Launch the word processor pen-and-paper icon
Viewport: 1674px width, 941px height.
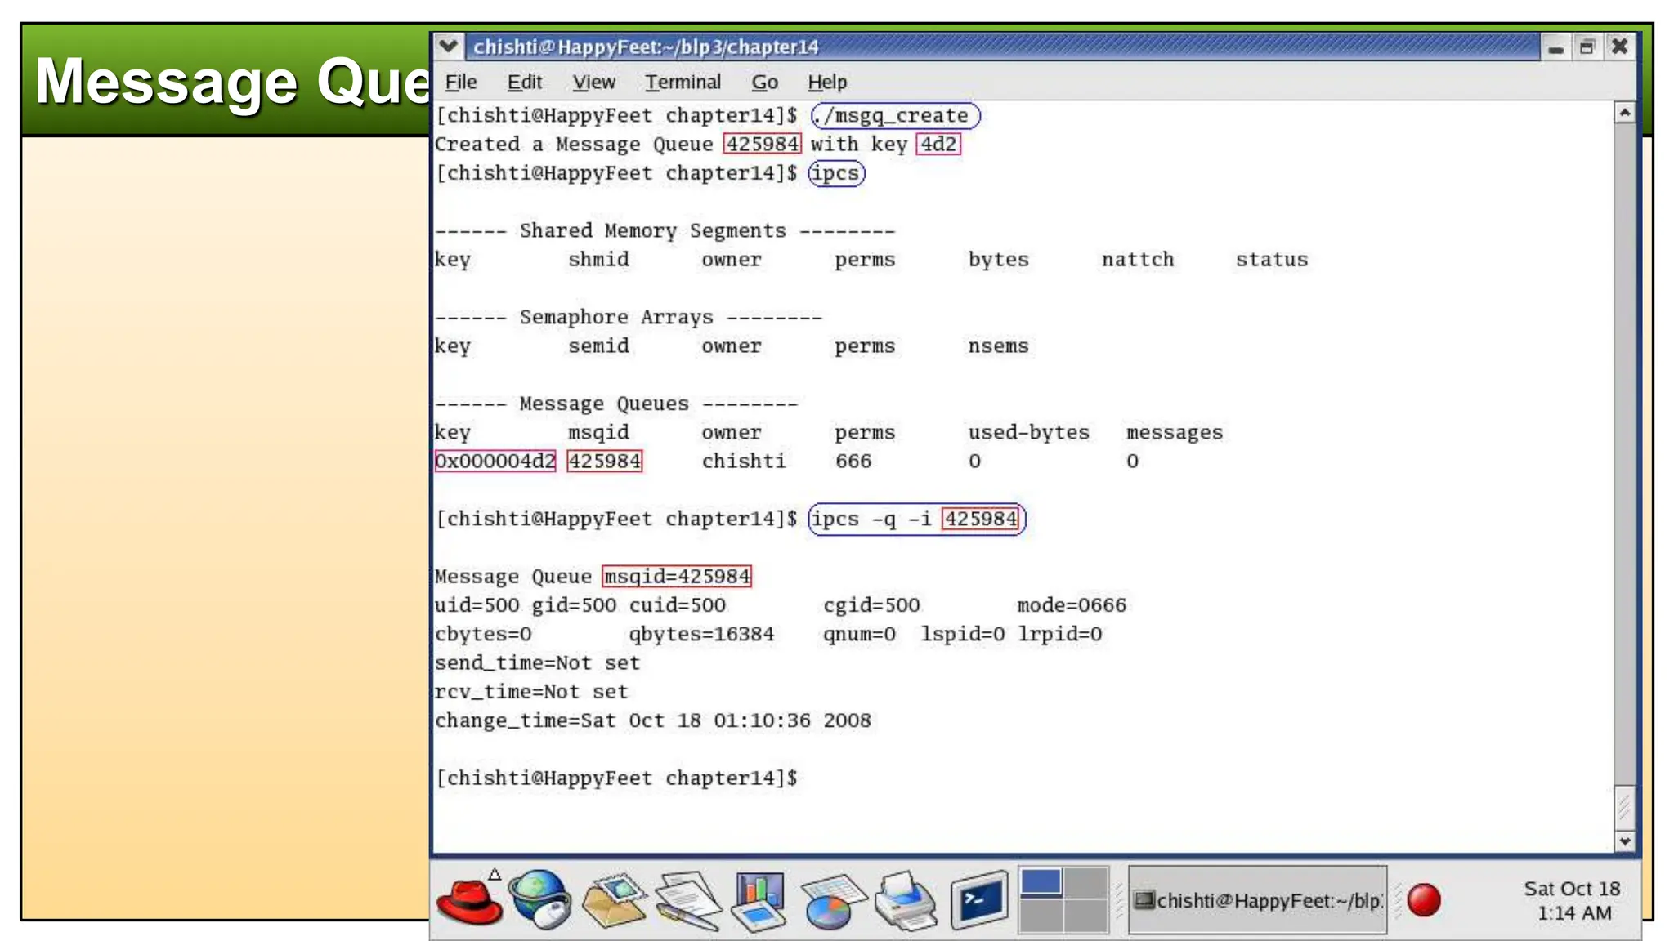(x=687, y=901)
